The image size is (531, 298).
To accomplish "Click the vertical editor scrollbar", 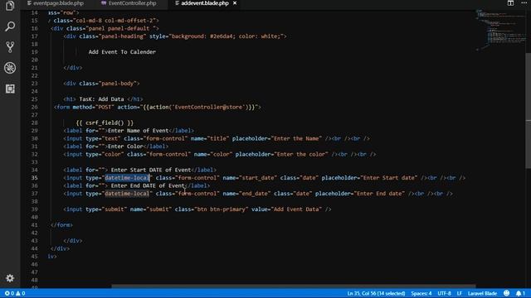I will click(x=528, y=110).
